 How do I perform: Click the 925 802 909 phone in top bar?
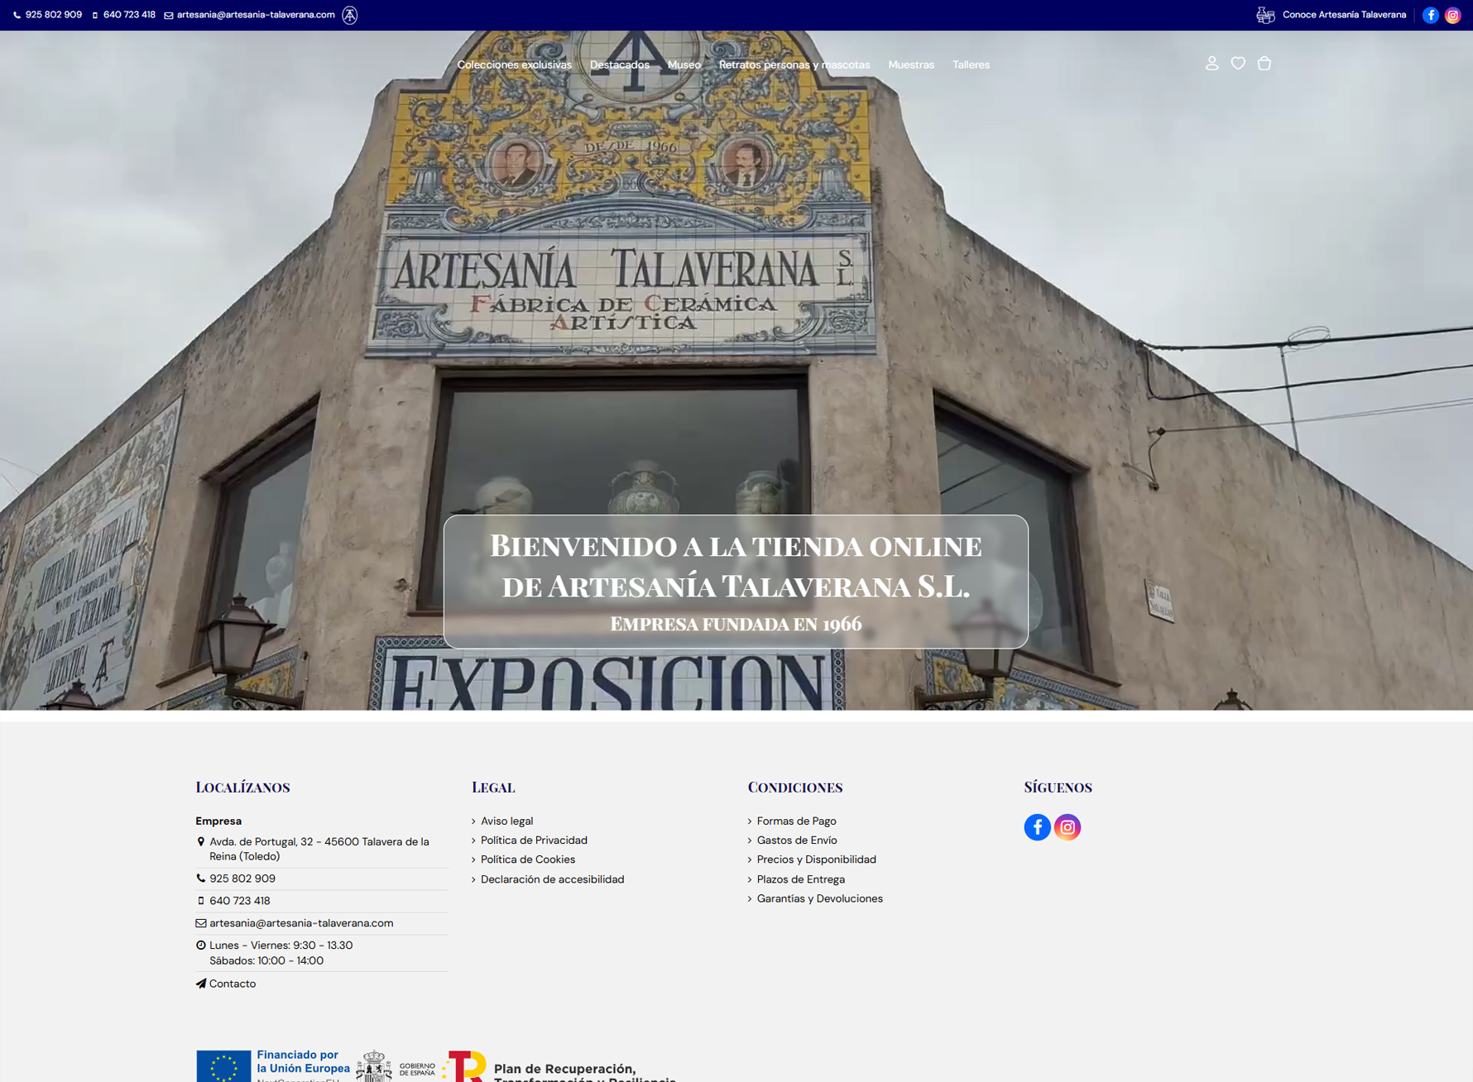[x=54, y=15]
